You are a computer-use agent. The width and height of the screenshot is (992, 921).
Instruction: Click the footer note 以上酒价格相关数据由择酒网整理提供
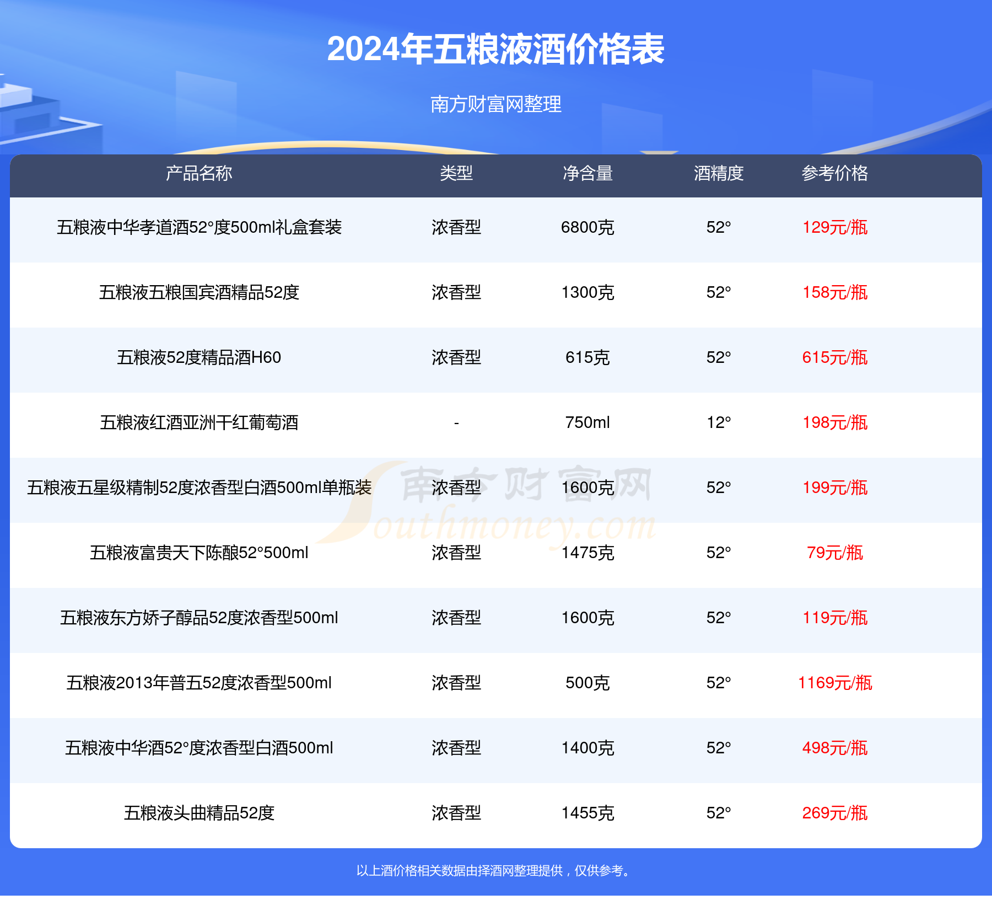click(460, 871)
